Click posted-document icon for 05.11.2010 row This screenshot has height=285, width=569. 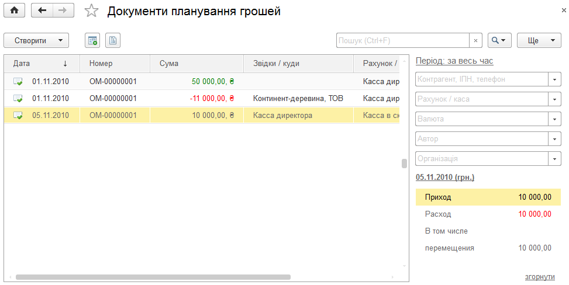(x=18, y=115)
